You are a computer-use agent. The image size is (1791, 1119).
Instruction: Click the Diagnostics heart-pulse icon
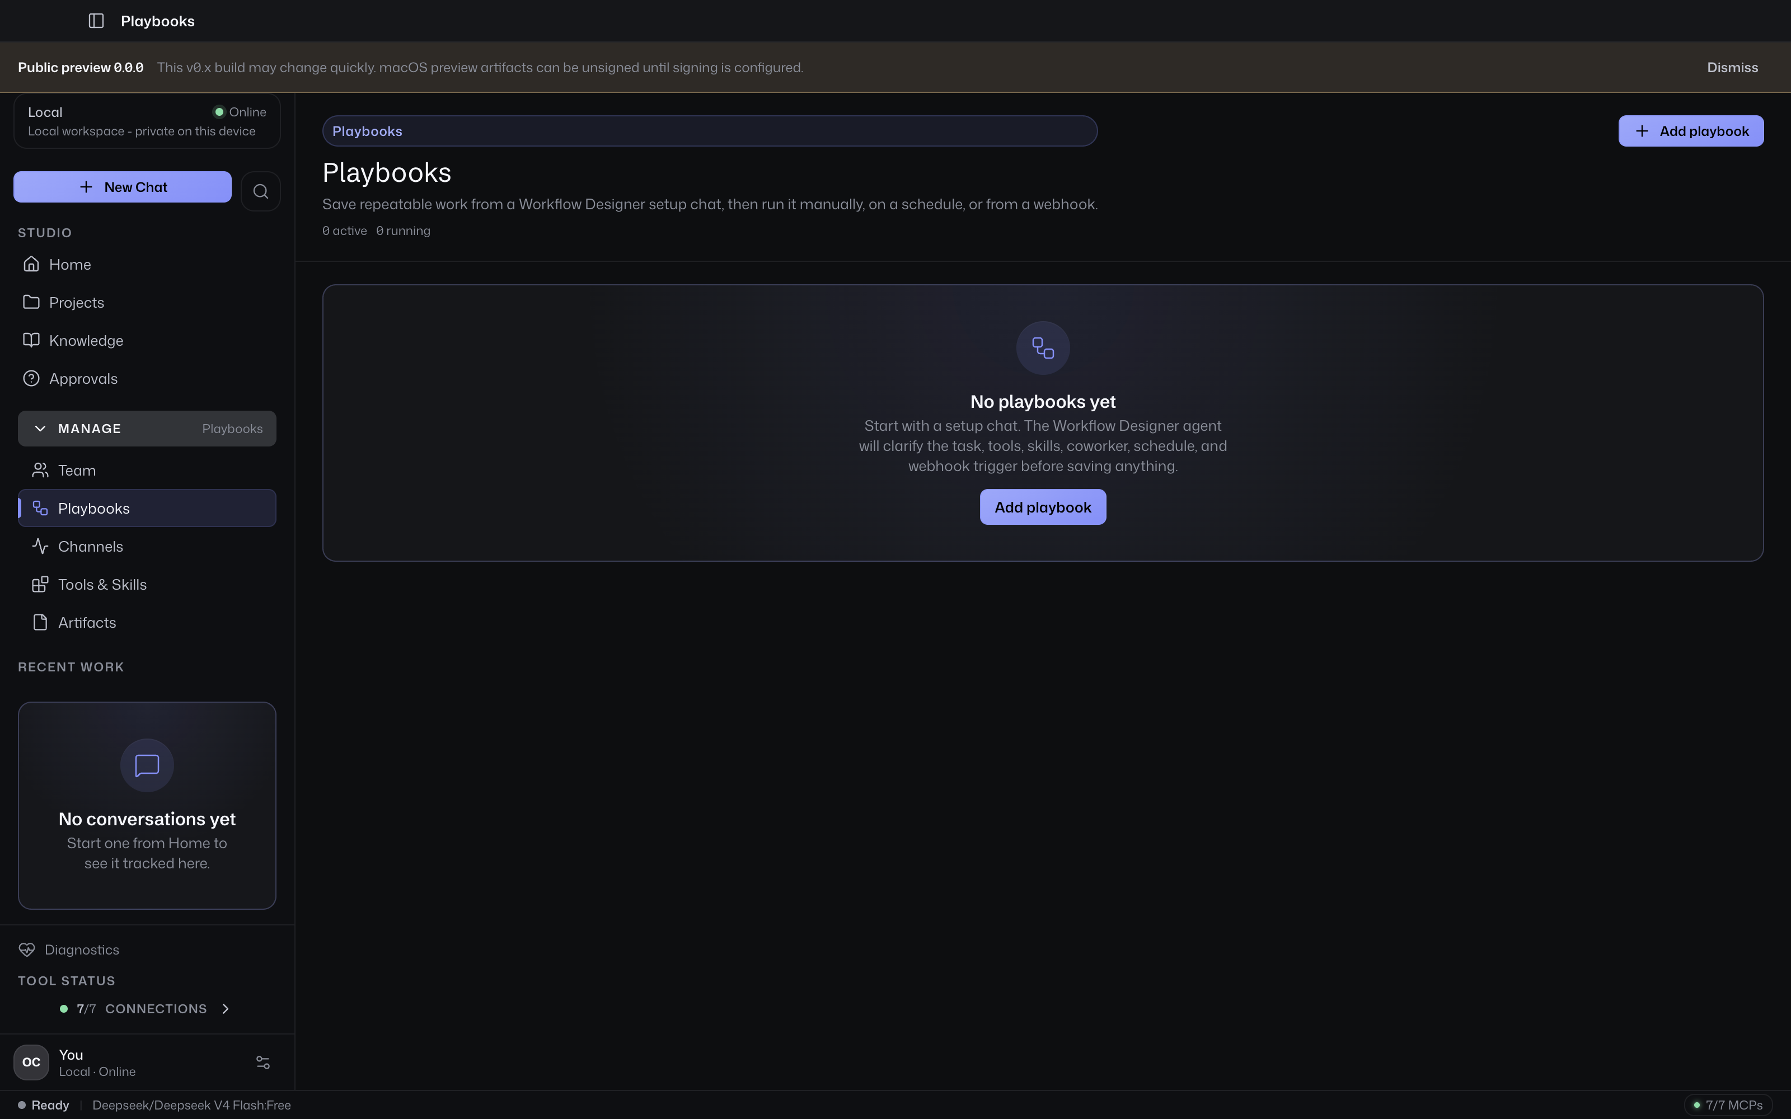(27, 949)
